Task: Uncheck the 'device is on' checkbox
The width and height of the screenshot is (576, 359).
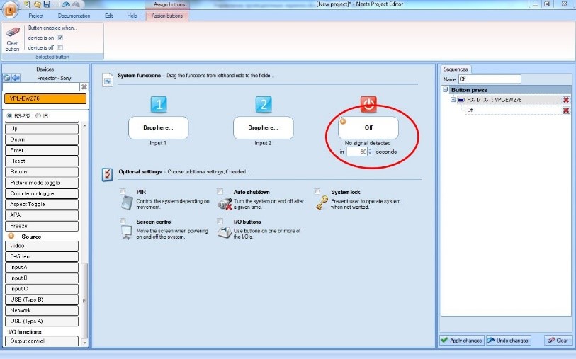Action: pos(60,37)
